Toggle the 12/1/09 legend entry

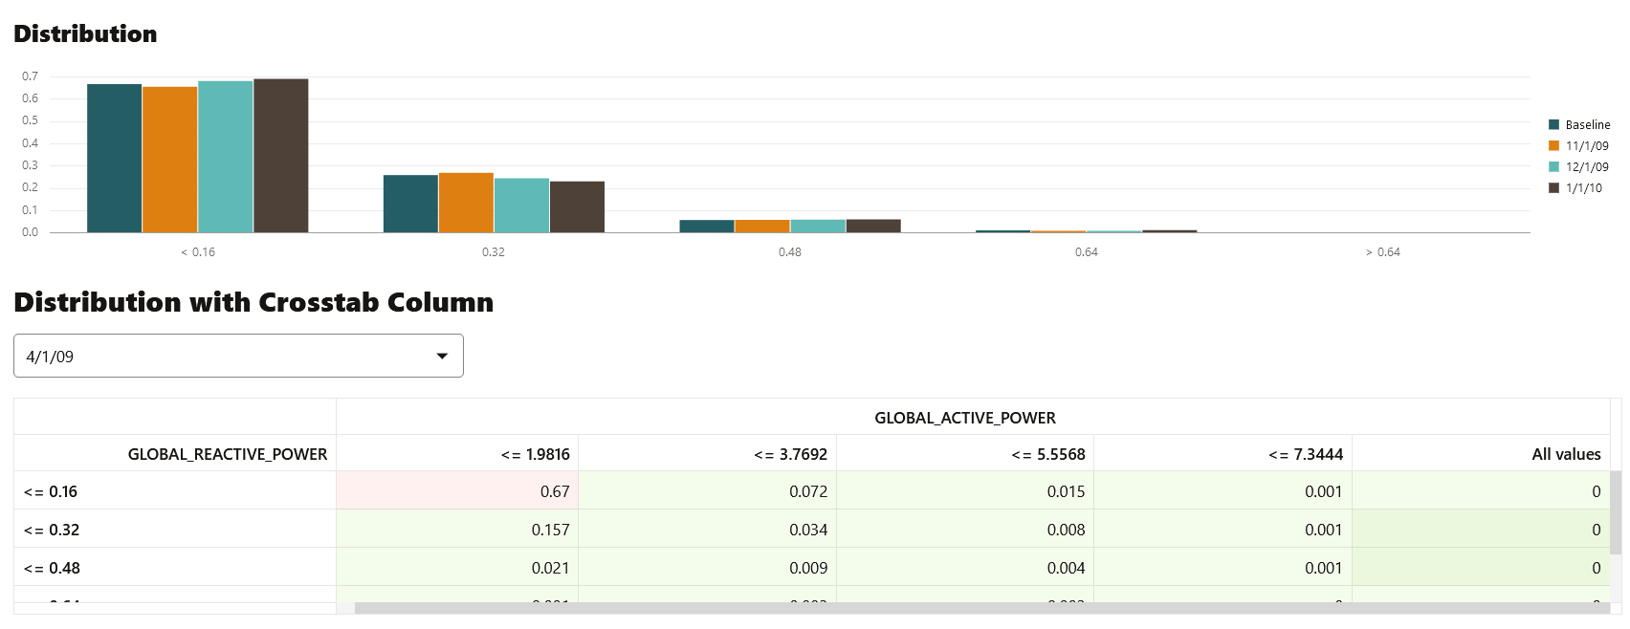coord(1578,166)
